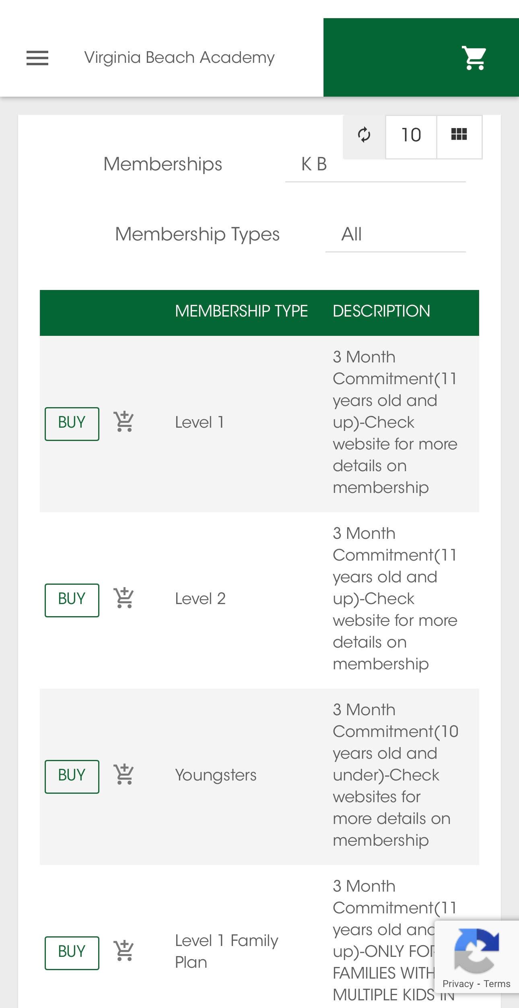Add Level 1 membership to cart

[x=124, y=422]
